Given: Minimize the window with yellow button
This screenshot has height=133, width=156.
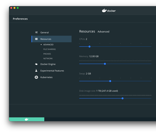Looking at the screenshot, I should click(x=15, y=8).
